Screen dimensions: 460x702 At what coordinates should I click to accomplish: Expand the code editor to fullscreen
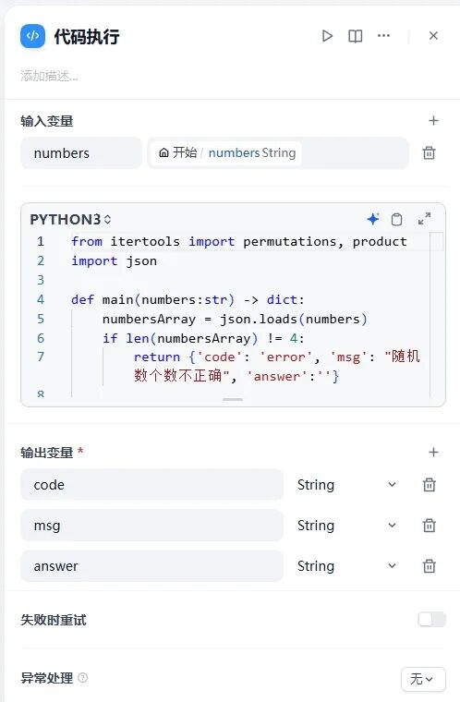click(424, 219)
